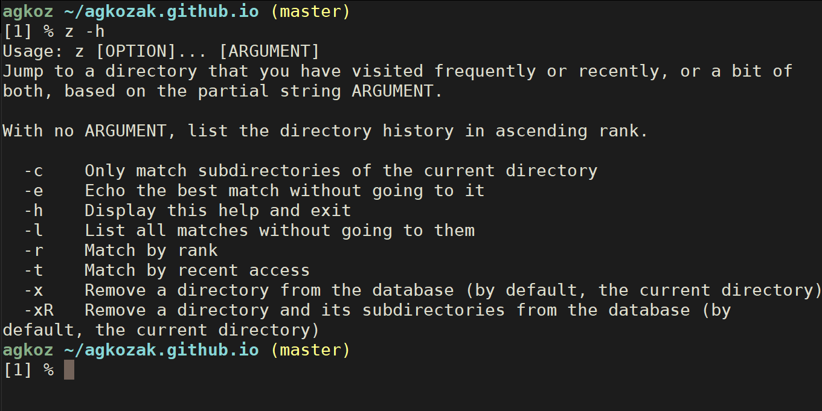Click "List all matches without going to them"
822x411 pixels.
(x=279, y=231)
